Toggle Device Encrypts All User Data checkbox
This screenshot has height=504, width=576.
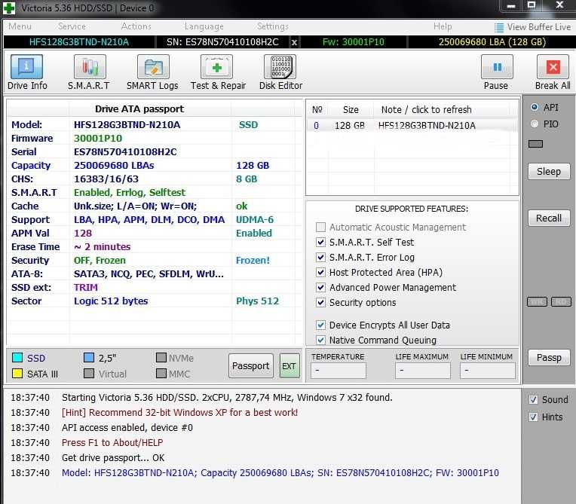pyautogui.click(x=320, y=325)
